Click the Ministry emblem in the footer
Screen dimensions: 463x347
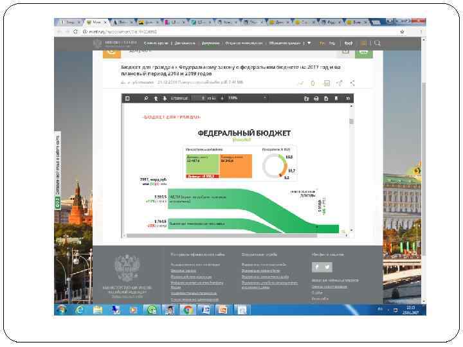[127, 268]
